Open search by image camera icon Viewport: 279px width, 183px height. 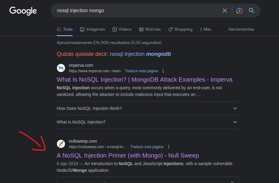point(239,11)
